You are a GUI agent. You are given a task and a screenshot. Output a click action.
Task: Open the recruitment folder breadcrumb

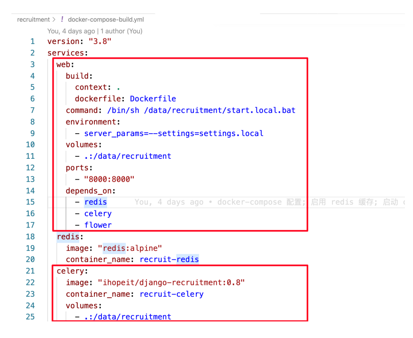click(33, 19)
